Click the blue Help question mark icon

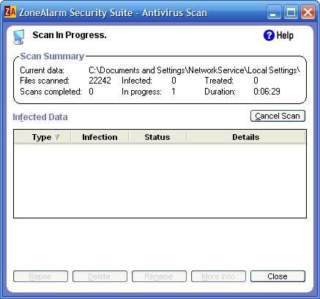pyautogui.click(x=269, y=35)
